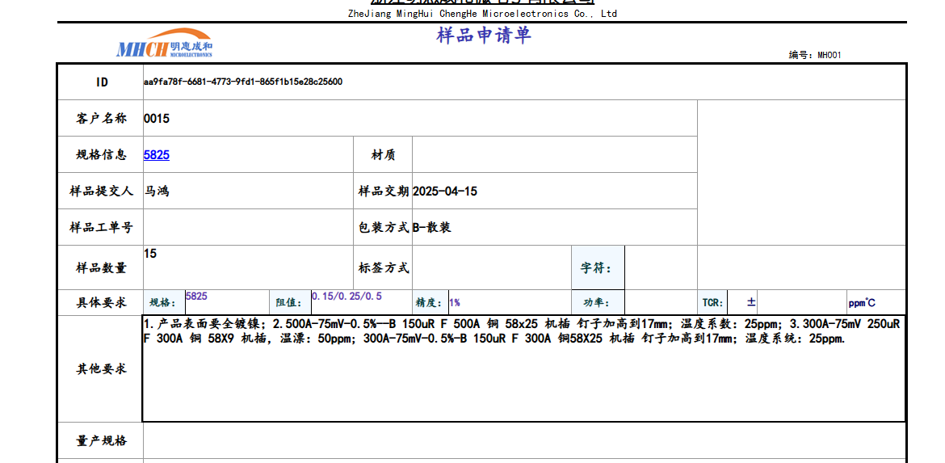The width and height of the screenshot is (945, 463).
Task: Select submitter name 马鸿
Action: [248, 192]
